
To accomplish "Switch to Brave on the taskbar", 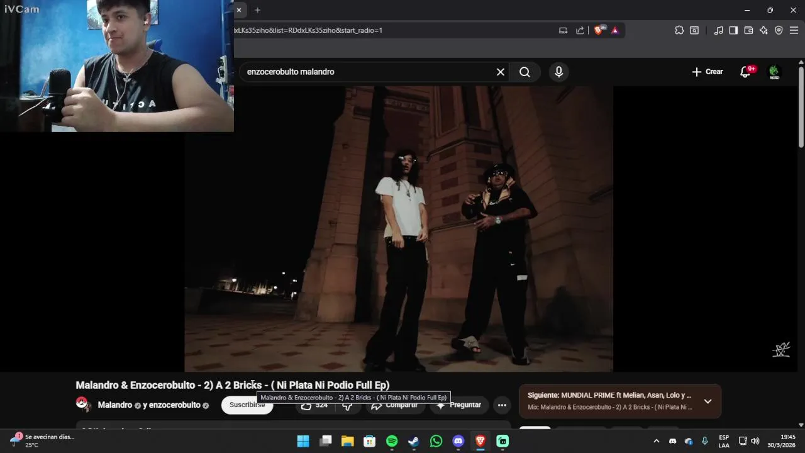I will pos(480,441).
